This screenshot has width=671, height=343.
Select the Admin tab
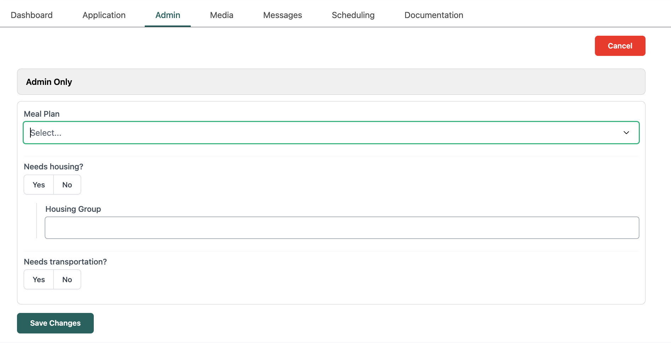(x=168, y=15)
